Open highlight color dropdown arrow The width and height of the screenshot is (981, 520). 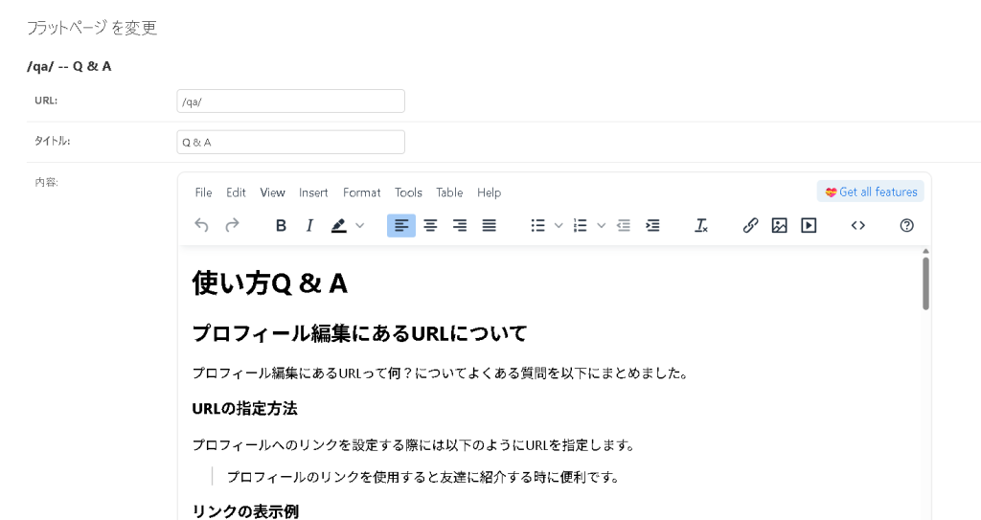[x=360, y=225]
